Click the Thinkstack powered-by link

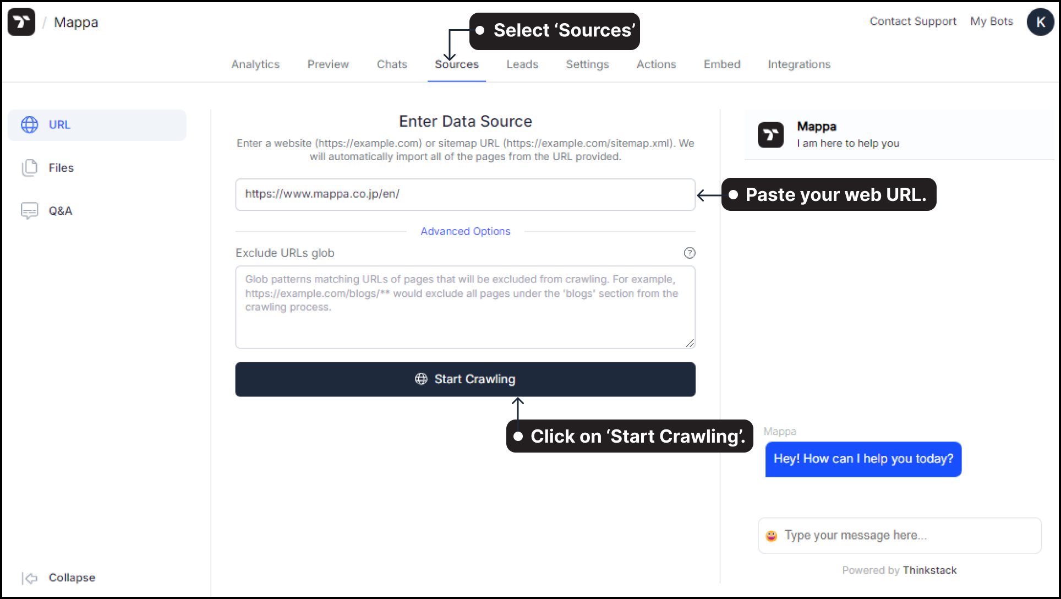tap(929, 570)
